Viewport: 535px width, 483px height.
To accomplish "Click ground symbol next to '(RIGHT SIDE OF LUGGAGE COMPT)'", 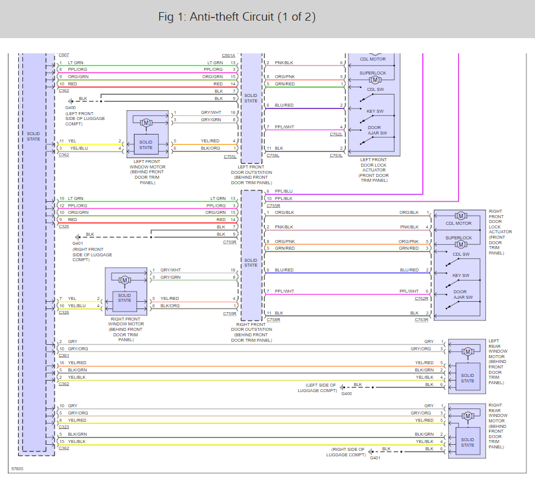I will 371,451.
